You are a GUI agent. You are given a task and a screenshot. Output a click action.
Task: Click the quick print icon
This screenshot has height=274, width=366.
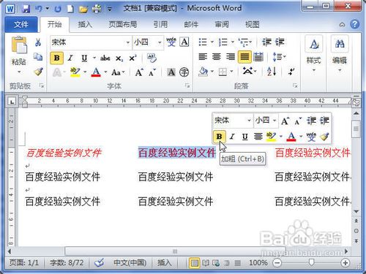pyautogui.click(x=97, y=9)
